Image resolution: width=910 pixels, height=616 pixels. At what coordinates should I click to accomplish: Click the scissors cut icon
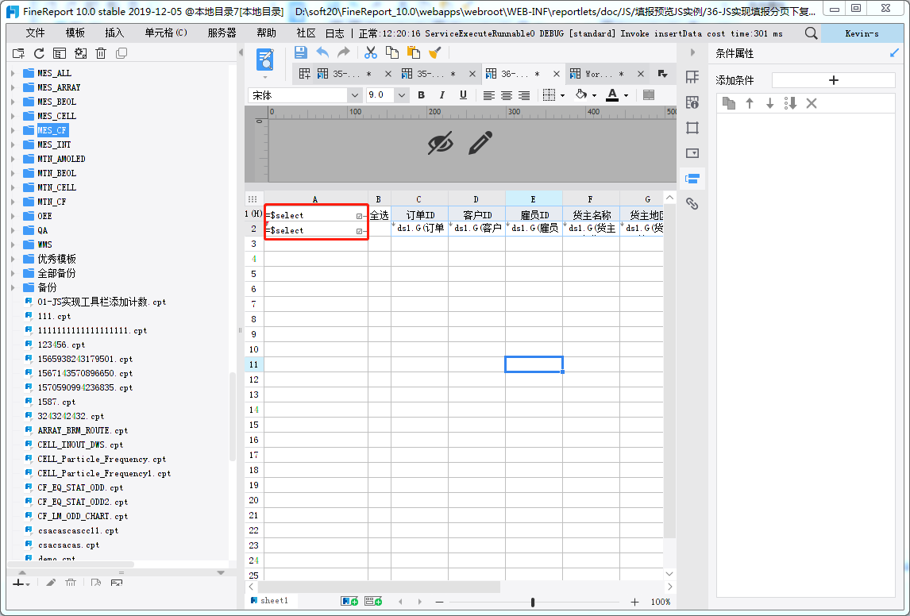tap(371, 52)
